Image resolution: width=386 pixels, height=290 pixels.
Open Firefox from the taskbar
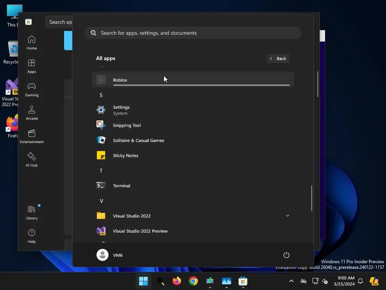coord(177,281)
